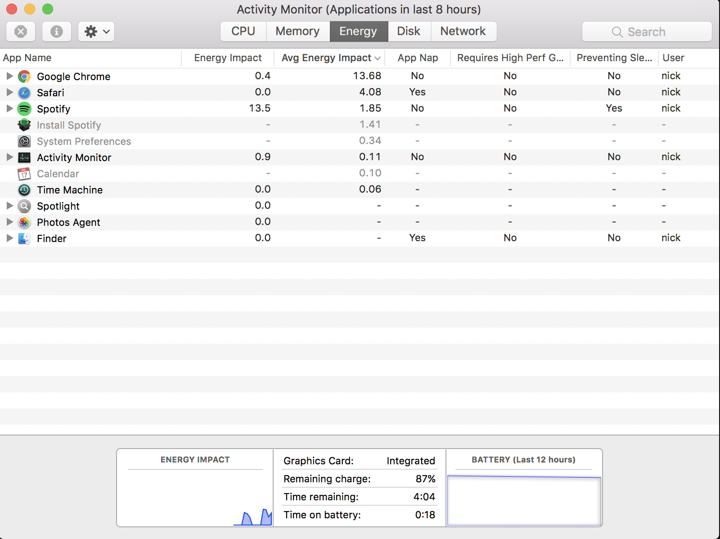Screen dimensions: 720x539
Task: Click the Install Spotify icon
Action: (24, 125)
